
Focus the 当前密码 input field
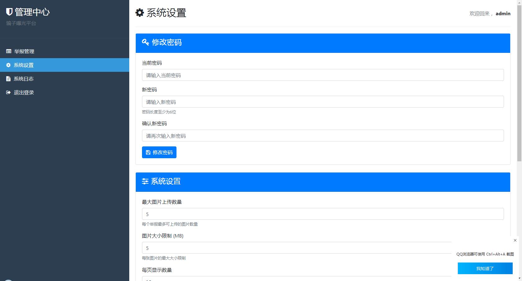click(323, 75)
